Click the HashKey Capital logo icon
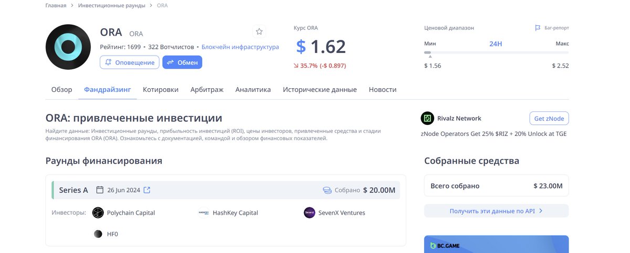Screen dimensions: 630x253 204,213
